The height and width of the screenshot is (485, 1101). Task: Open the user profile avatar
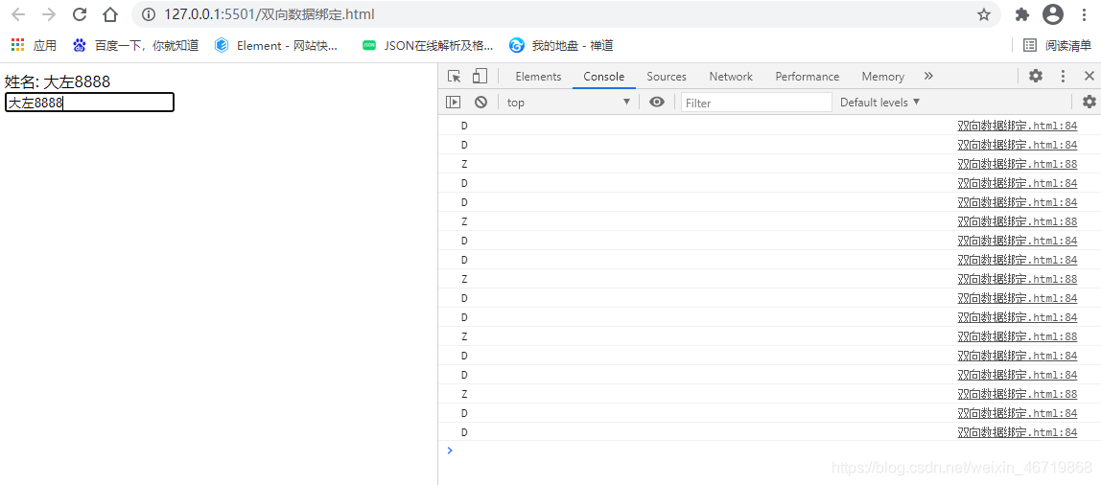(x=1053, y=14)
